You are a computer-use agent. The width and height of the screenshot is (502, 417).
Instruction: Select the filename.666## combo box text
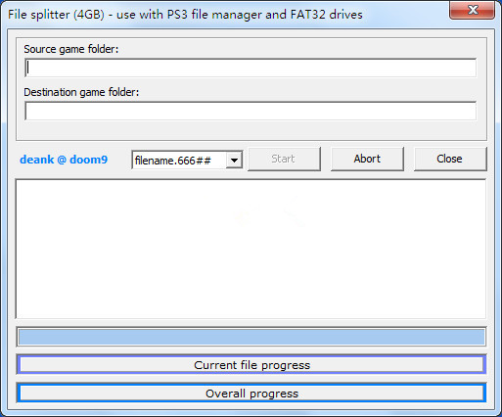[173, 161]
